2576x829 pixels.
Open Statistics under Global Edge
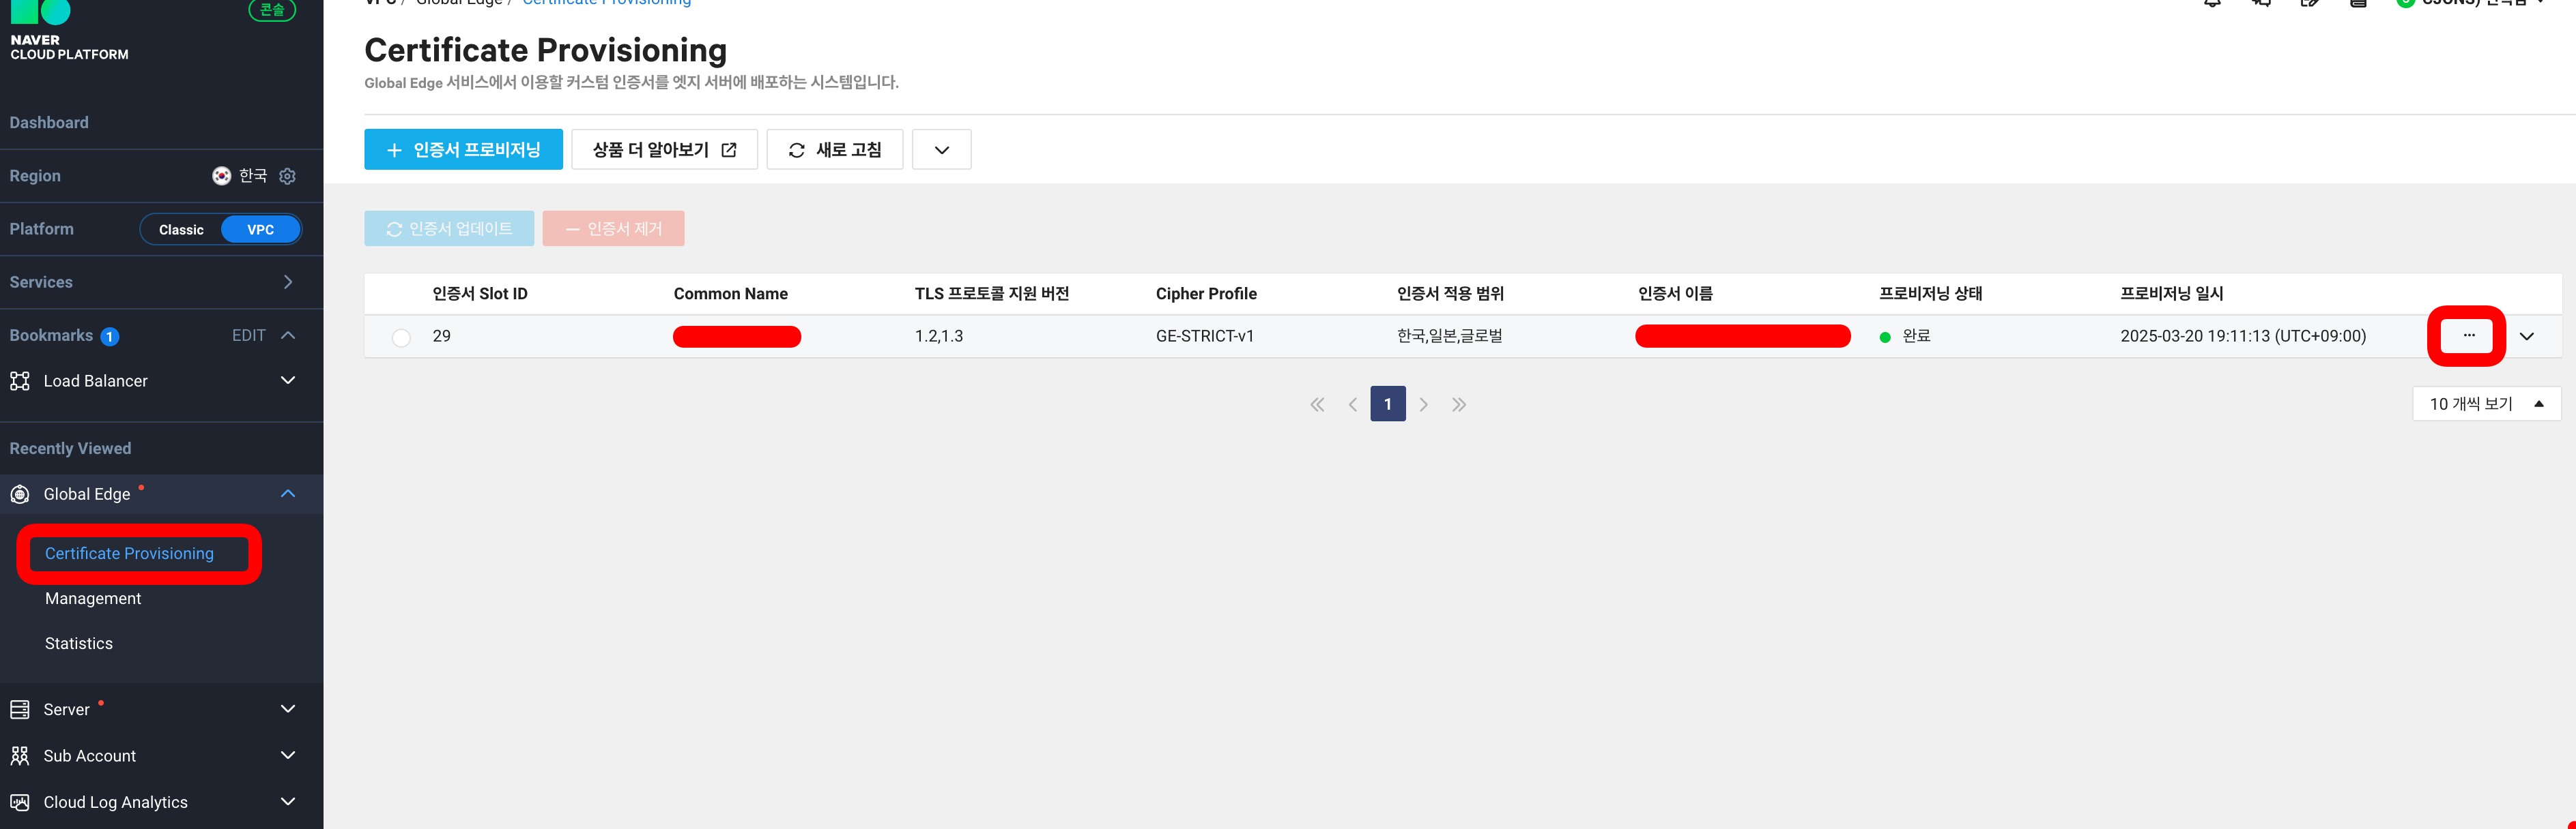coord(79,643)
